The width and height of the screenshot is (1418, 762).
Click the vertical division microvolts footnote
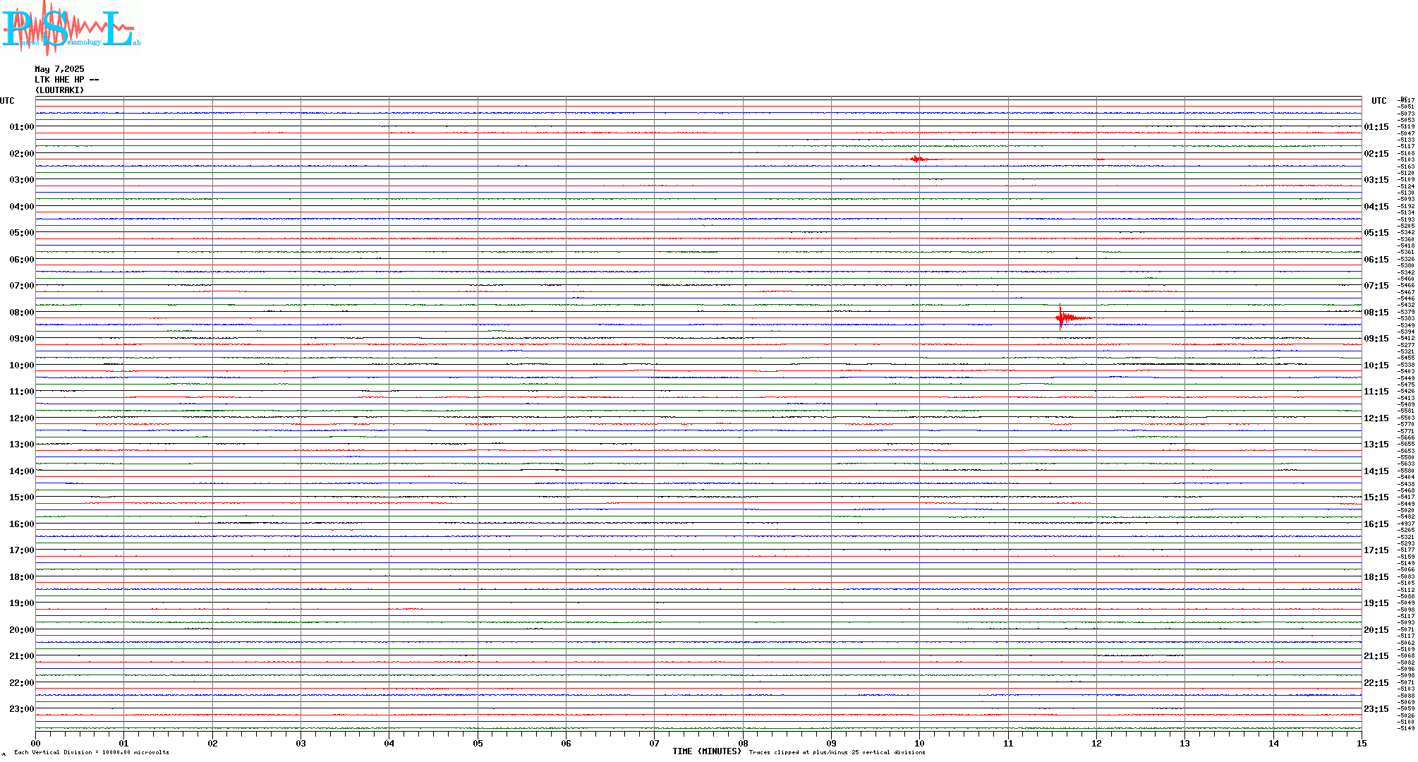click(x=92, y=752)
